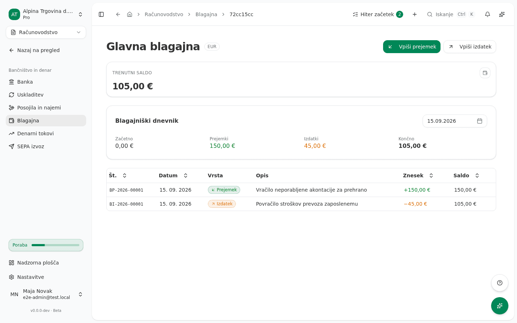Viewport: 517px width, 323px height.
Task: Select Blagajna in the sidebar
Action: [x=46, y=121]
